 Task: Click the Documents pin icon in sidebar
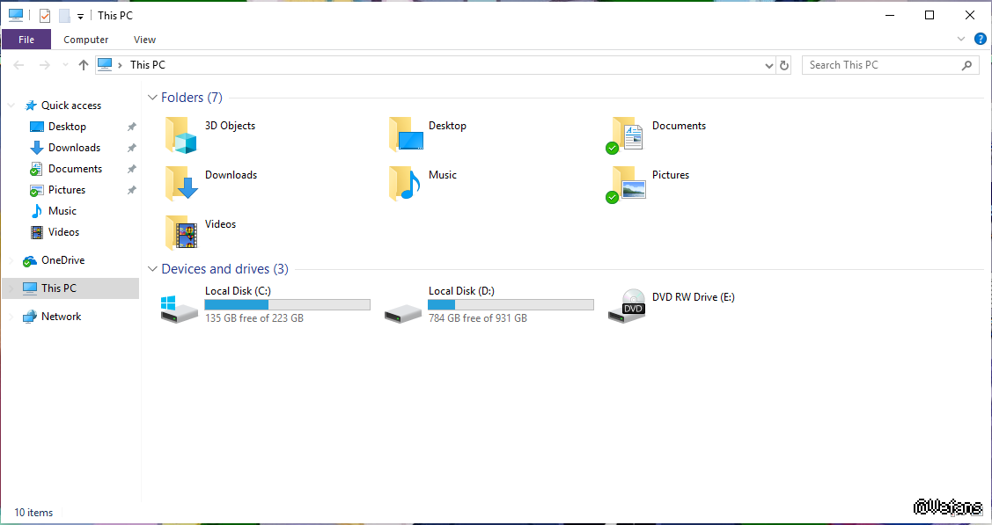pos(131,170)
